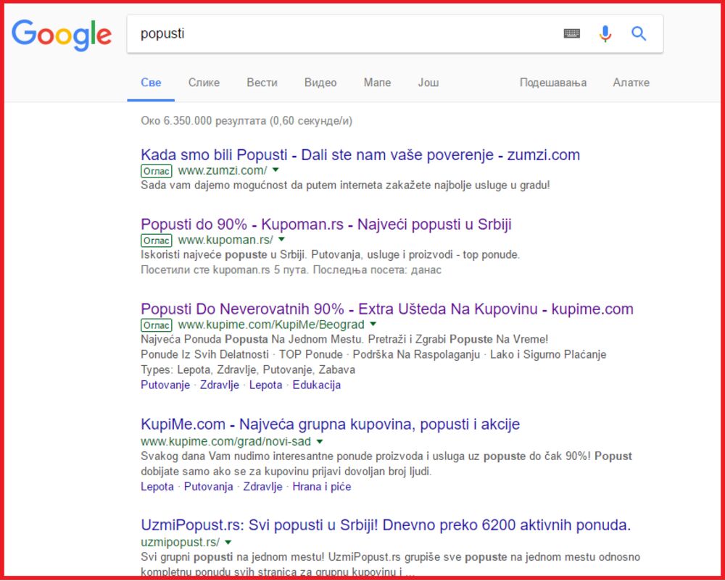Click the Google logo
This screenshot has width=725, height=581.
62,34
